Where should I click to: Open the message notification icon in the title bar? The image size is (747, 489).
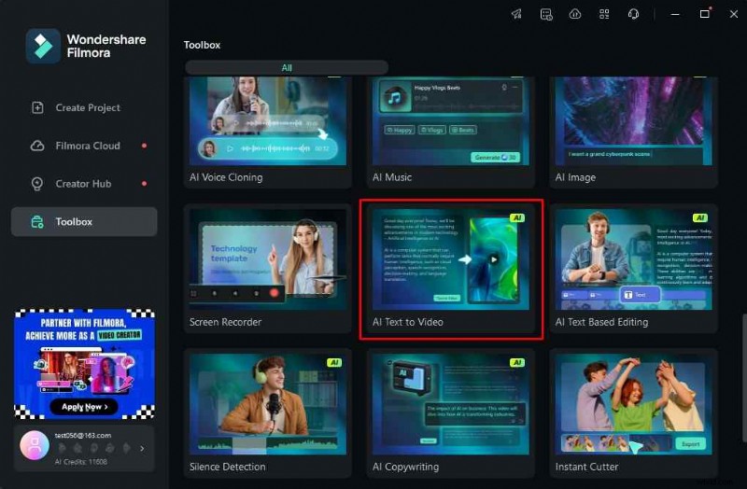point(546,14)
